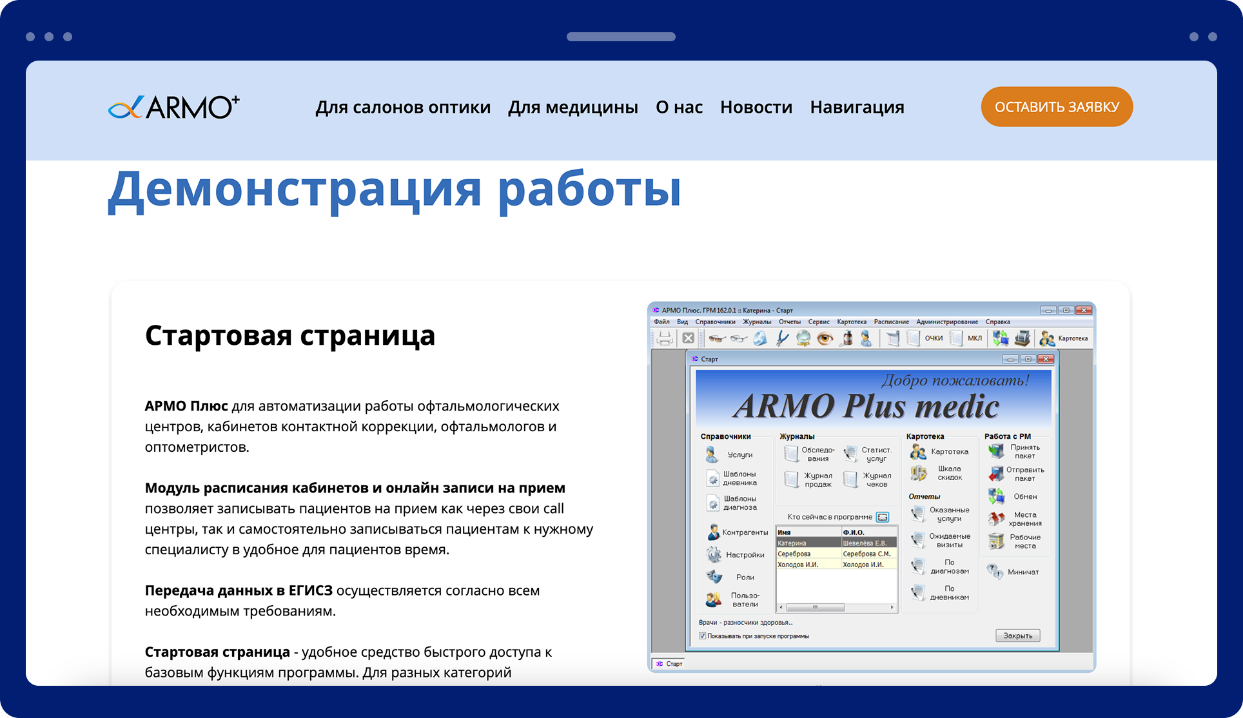The image size is (1243, 718).
Task: Open the 'По дневникам' report
Action: point(940,593)
